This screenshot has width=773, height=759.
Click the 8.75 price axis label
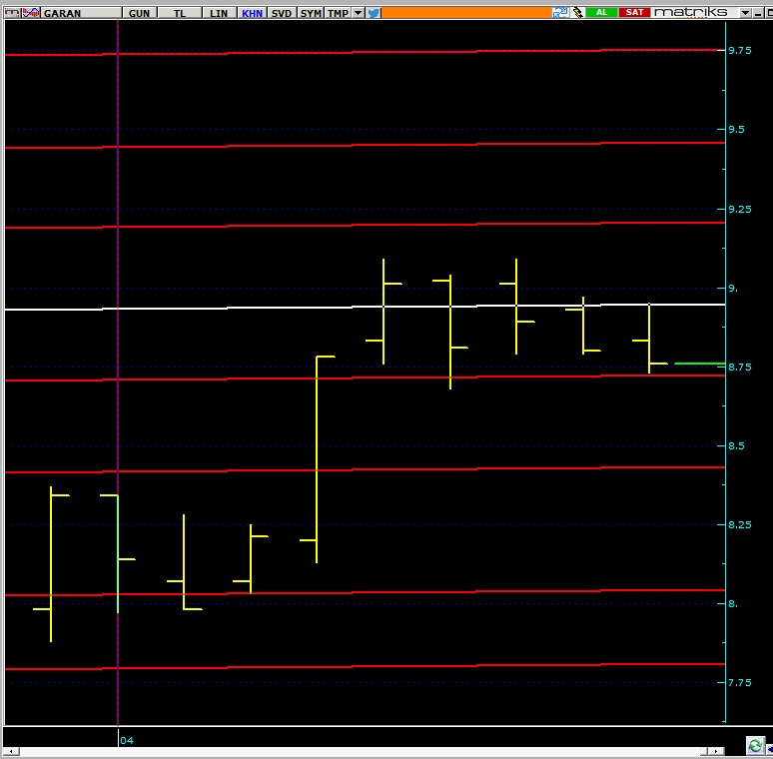[740, 367]
